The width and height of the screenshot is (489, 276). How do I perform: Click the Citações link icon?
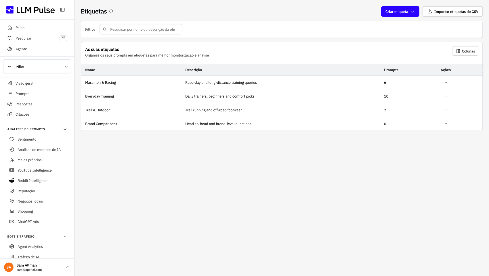(x=10, y=114)
